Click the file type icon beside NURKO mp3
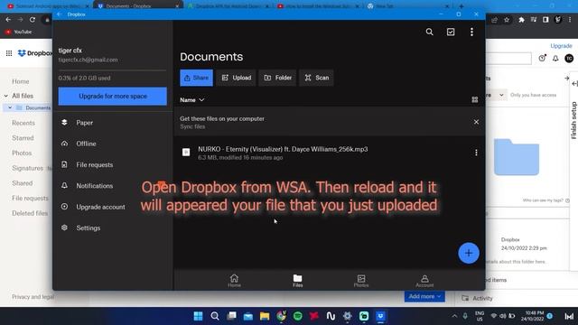This screenshot has height=325, width=578. (x=186, y=153)
